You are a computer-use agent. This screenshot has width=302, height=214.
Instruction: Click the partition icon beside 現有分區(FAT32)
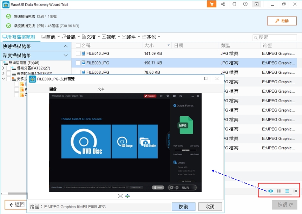[x=13, y=68]
